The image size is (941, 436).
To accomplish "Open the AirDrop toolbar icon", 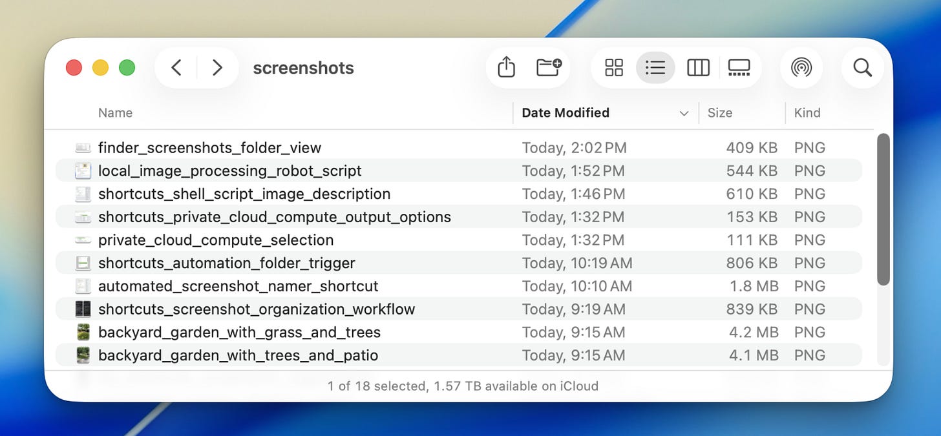I will point(801,68).
